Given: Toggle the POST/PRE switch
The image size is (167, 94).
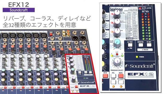Looking at the screenshot, I should coord(130,45).
